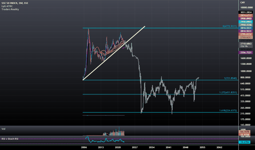Click 2034 on the time axis
The image size is (255, 150).
click(152, 147)
